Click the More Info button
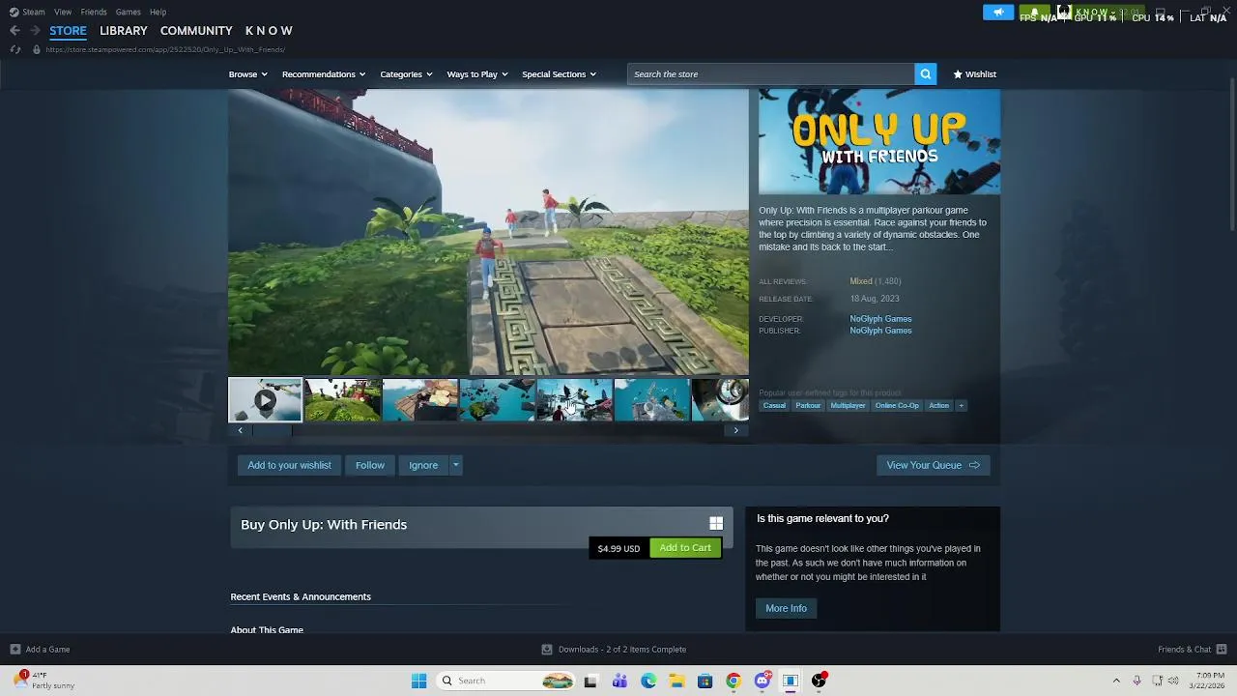 coord(786,608)
